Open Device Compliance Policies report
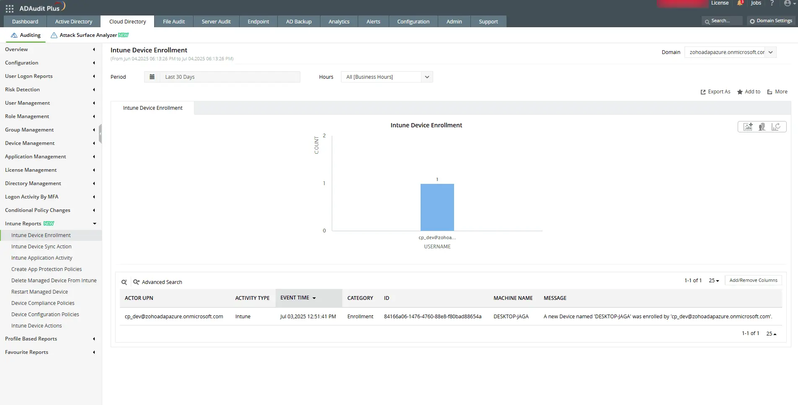 coord(43,303)
